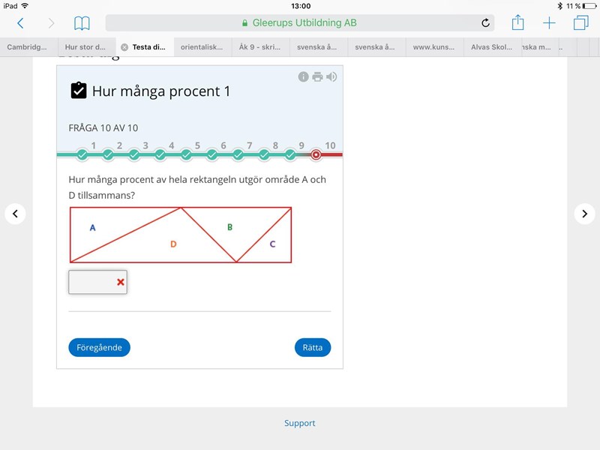Image resolution: width=600 pixels, height=450 pixels.
Task: Close the 'Testa di...' tab
Action: click(x=124, y=47)
